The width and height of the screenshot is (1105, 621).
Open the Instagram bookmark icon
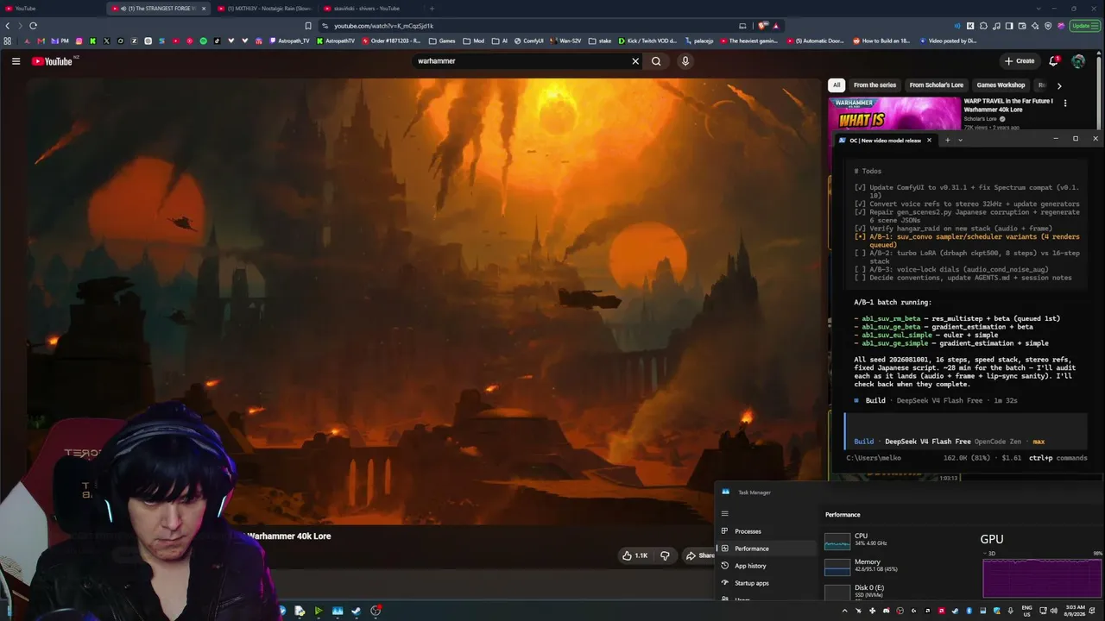(79, 41)
